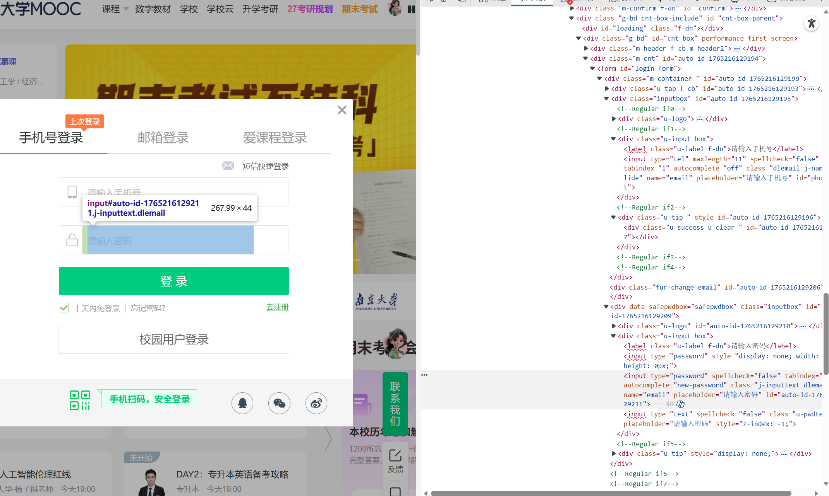Click the WeChat login icon
Image resolution: width=829 pixels, height=496 pixels.
click(279, 403)
